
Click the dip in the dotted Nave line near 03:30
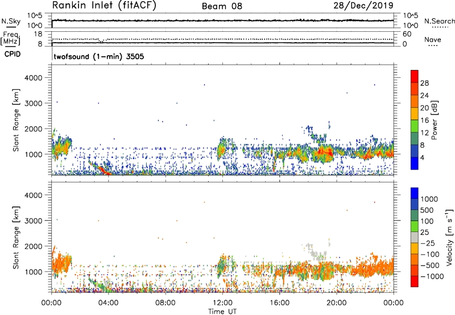[x=101, y=41]
